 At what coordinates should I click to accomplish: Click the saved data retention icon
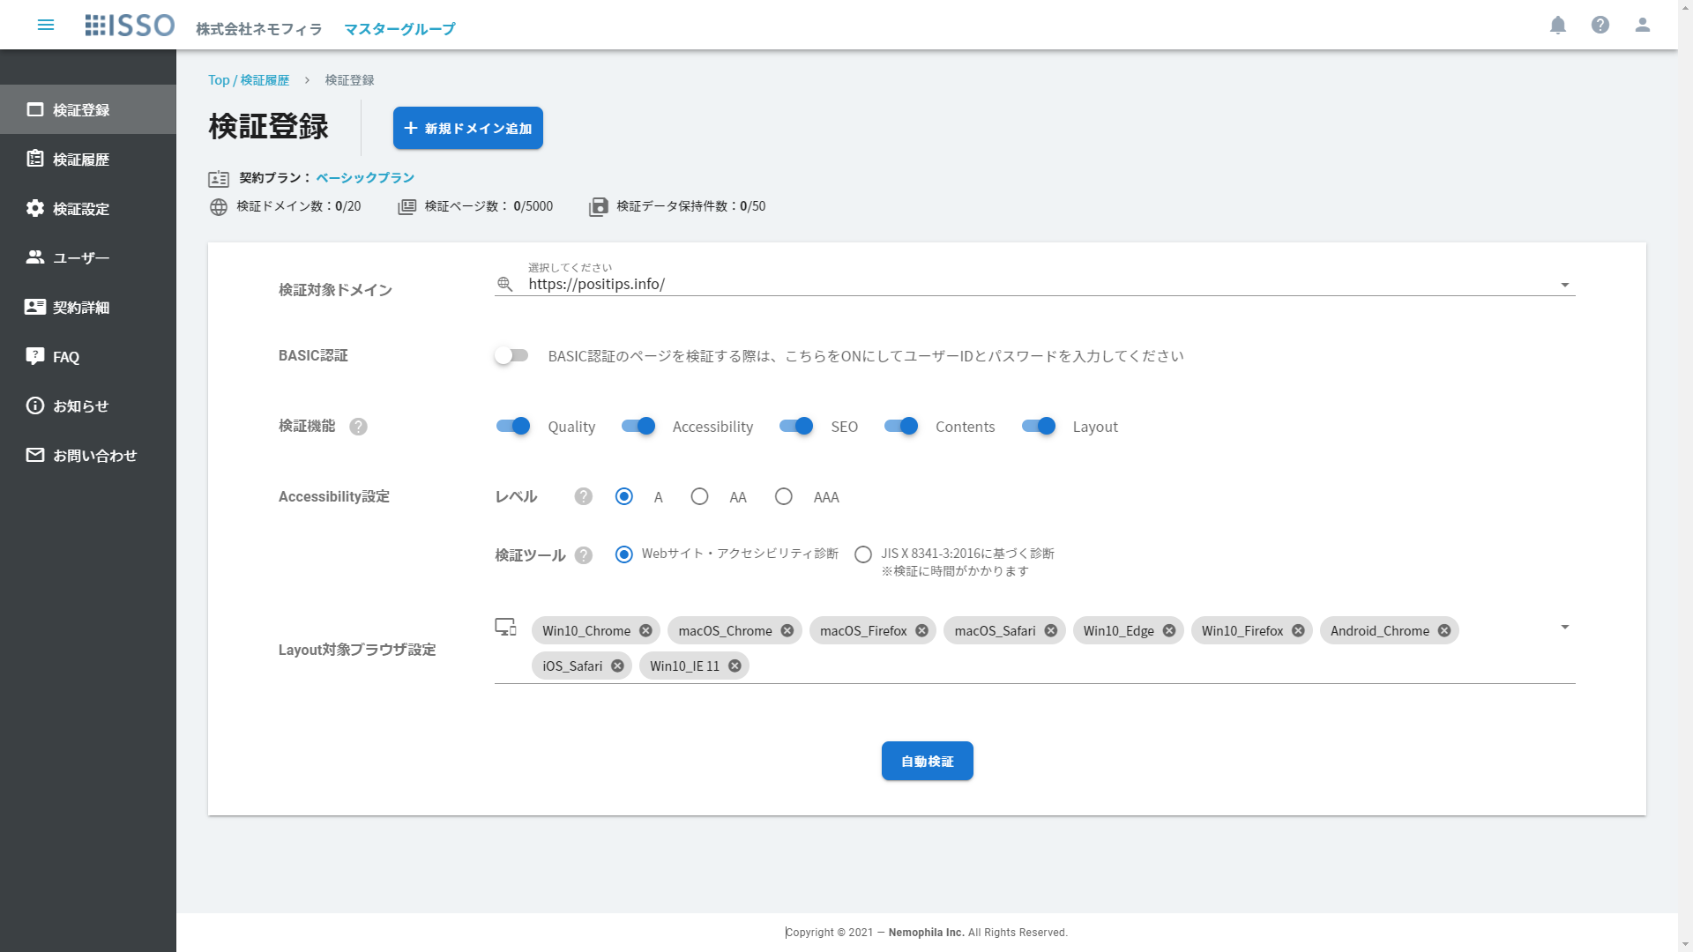pyautogui.click(x=598, y=207)
